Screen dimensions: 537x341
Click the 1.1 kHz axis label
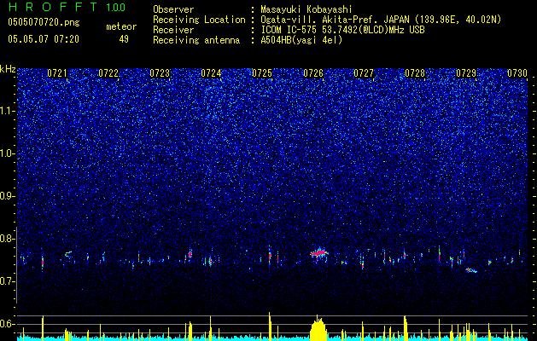(8, 111)
